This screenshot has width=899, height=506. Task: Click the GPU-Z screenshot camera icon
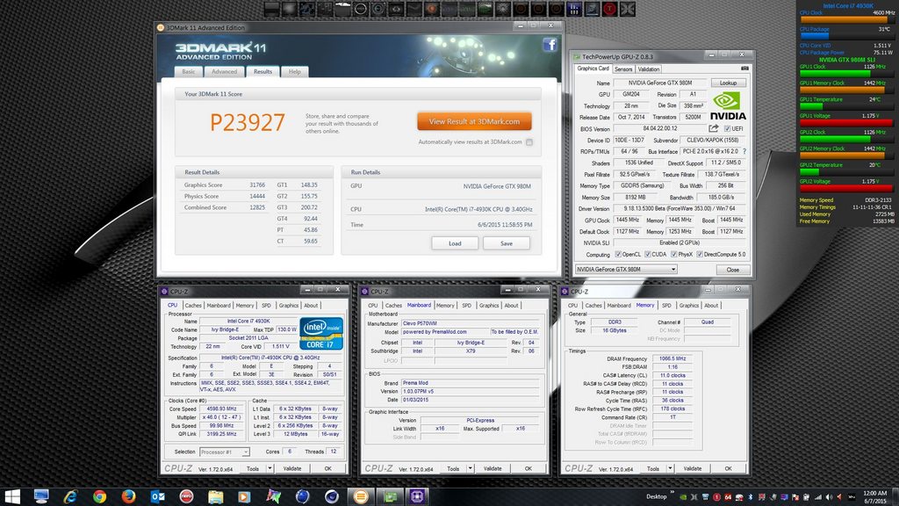[744, 69]
